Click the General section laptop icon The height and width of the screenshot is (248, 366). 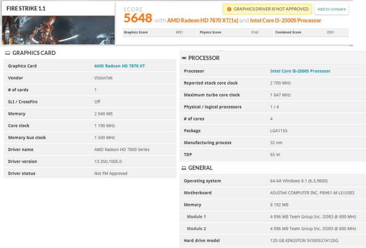(184, 168)
